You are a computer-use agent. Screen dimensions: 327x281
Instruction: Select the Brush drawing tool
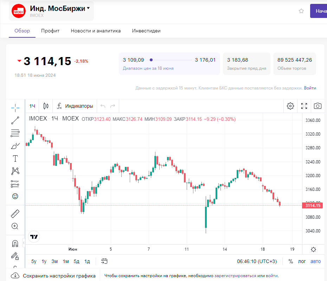tap(15, 146)
